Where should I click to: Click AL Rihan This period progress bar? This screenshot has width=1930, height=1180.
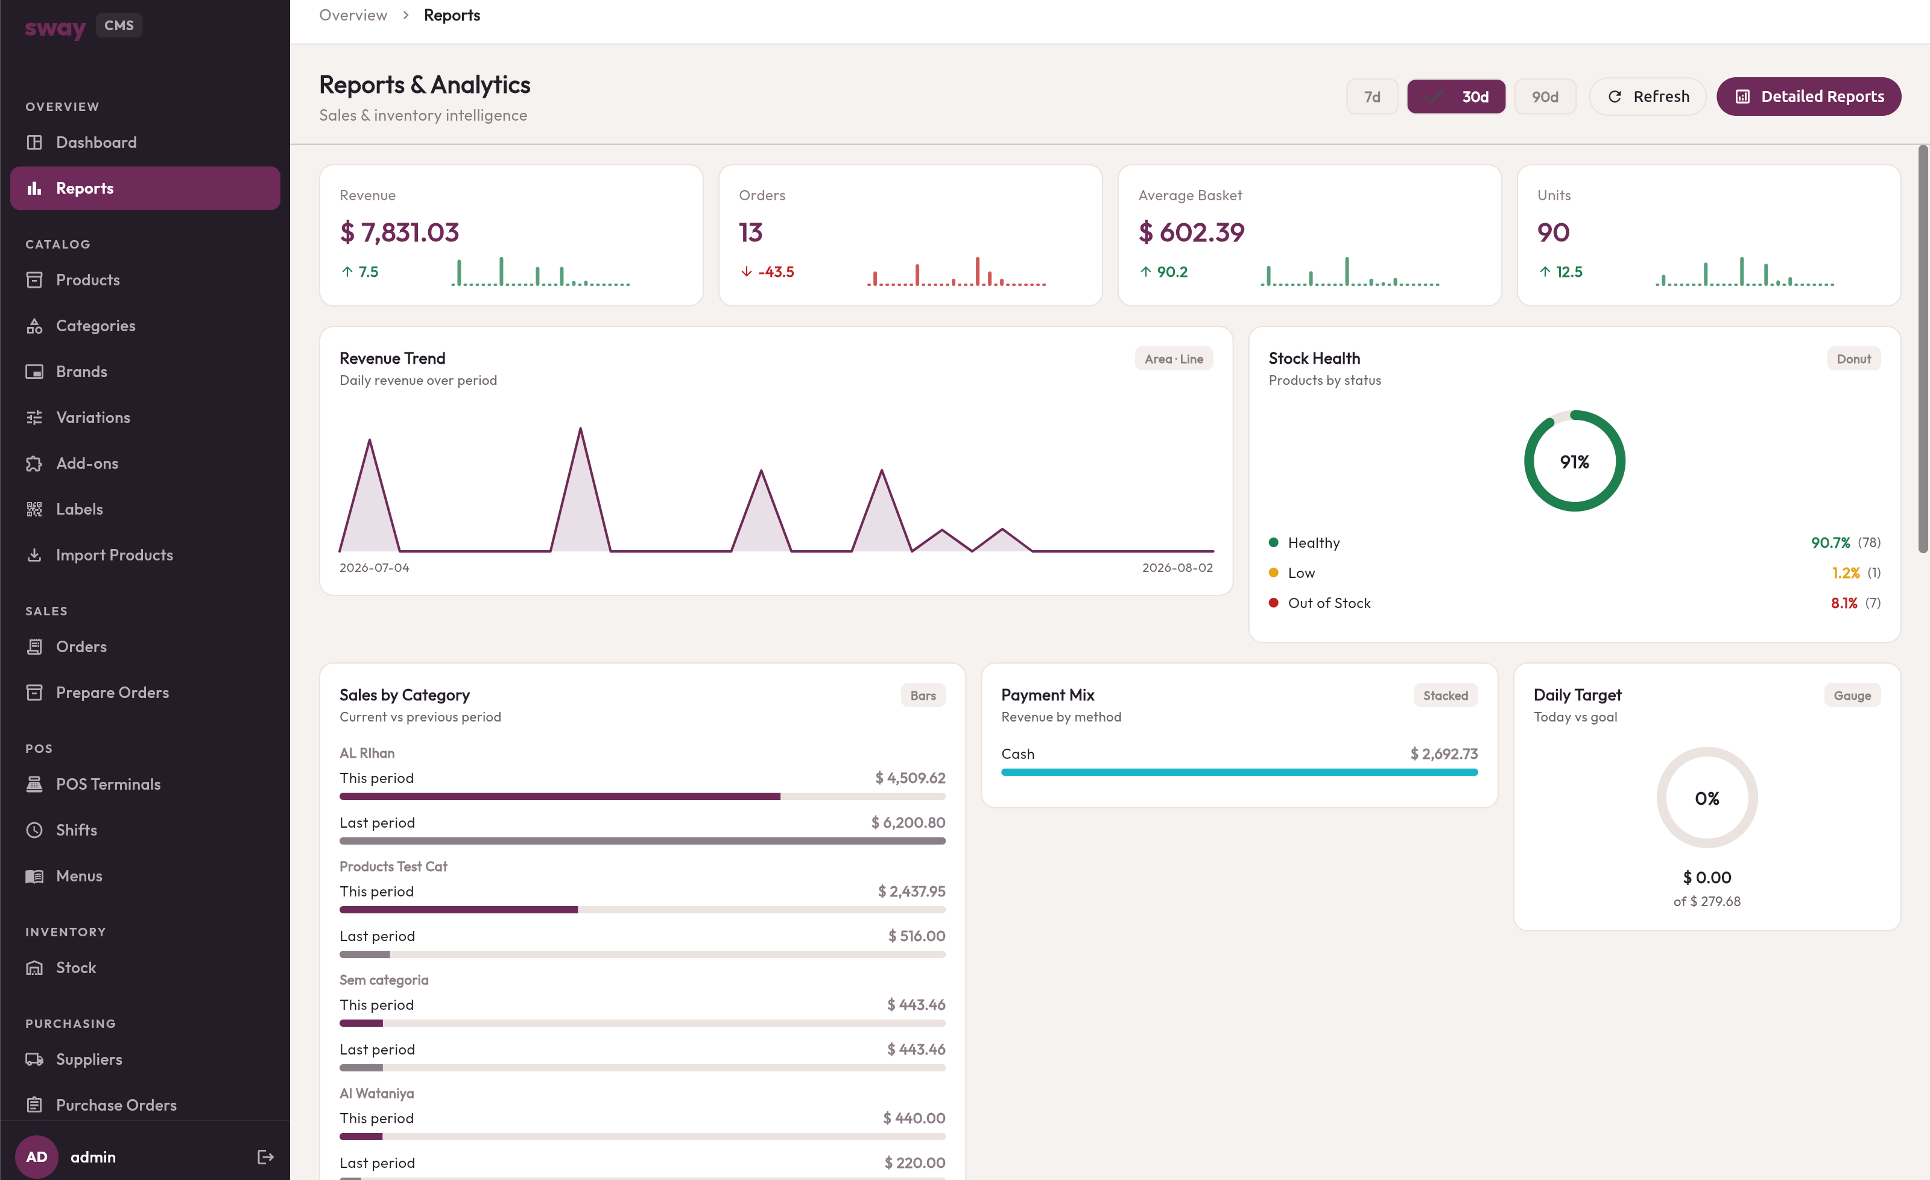click(x=642, y=796)
